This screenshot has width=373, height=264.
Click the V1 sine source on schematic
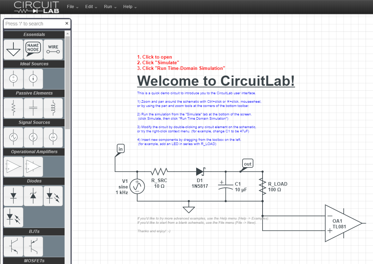coord(137,186)
